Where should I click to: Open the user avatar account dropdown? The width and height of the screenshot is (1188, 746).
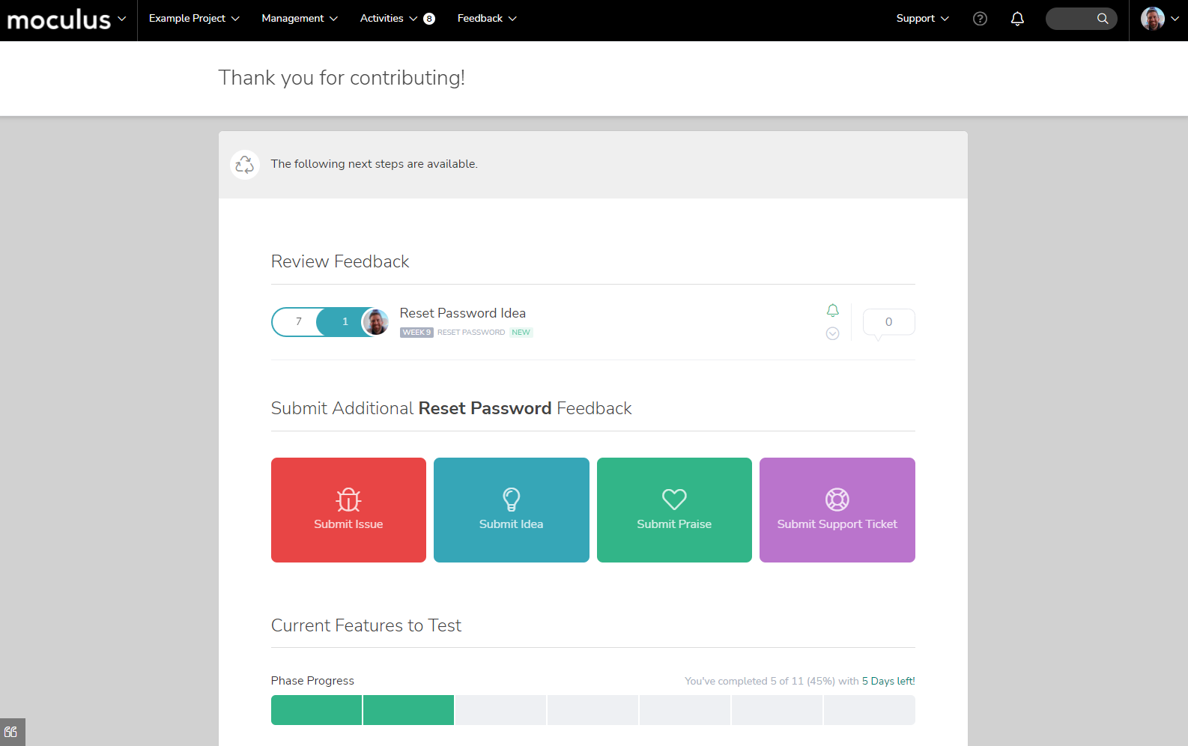tap(1159, 19)
